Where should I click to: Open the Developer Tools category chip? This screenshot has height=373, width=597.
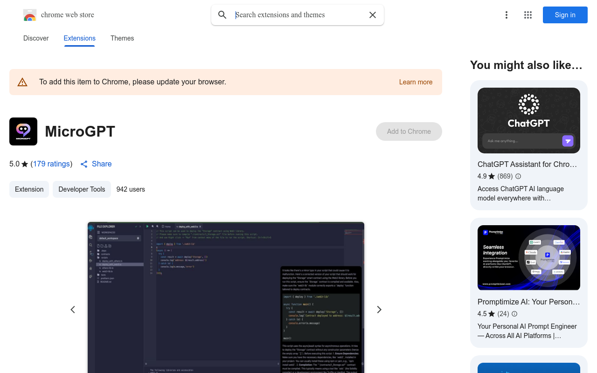click(82, 189)
